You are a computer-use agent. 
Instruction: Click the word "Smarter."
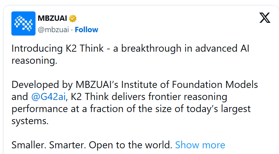click(68, 145)
